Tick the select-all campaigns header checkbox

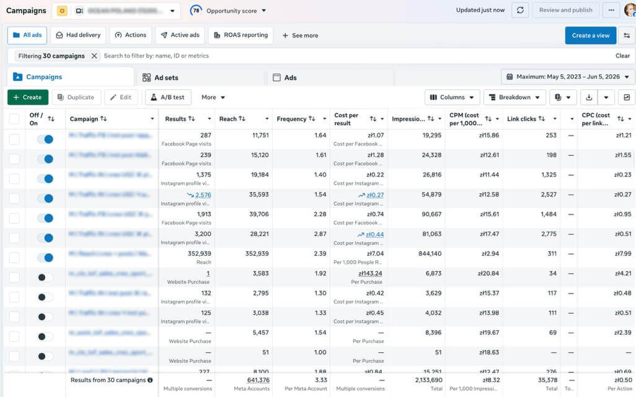point(14,119)
